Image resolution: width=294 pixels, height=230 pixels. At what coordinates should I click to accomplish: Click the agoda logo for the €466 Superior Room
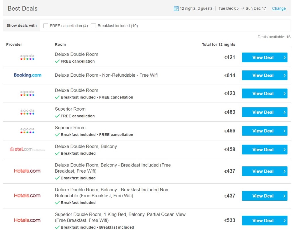click(27, 131)
